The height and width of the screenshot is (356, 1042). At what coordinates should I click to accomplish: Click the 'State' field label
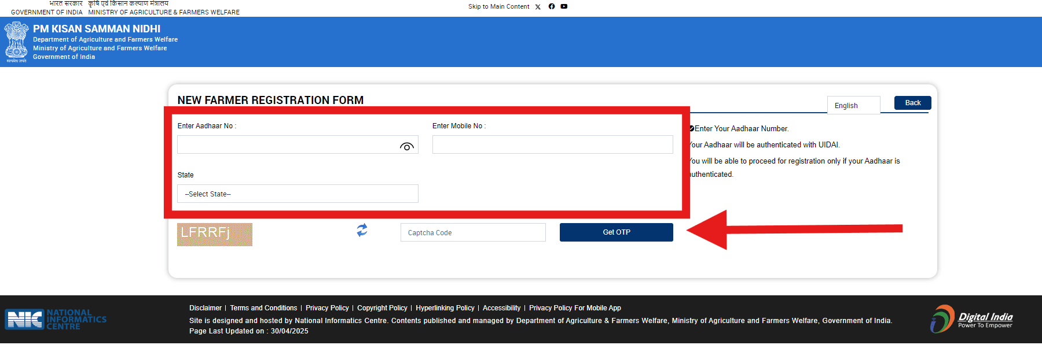[x=185, y=175]
